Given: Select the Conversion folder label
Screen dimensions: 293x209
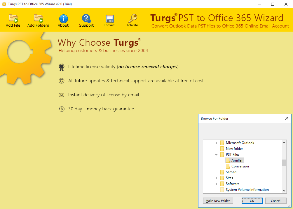Looking at the screenshot, I should [x=240, y=166].
